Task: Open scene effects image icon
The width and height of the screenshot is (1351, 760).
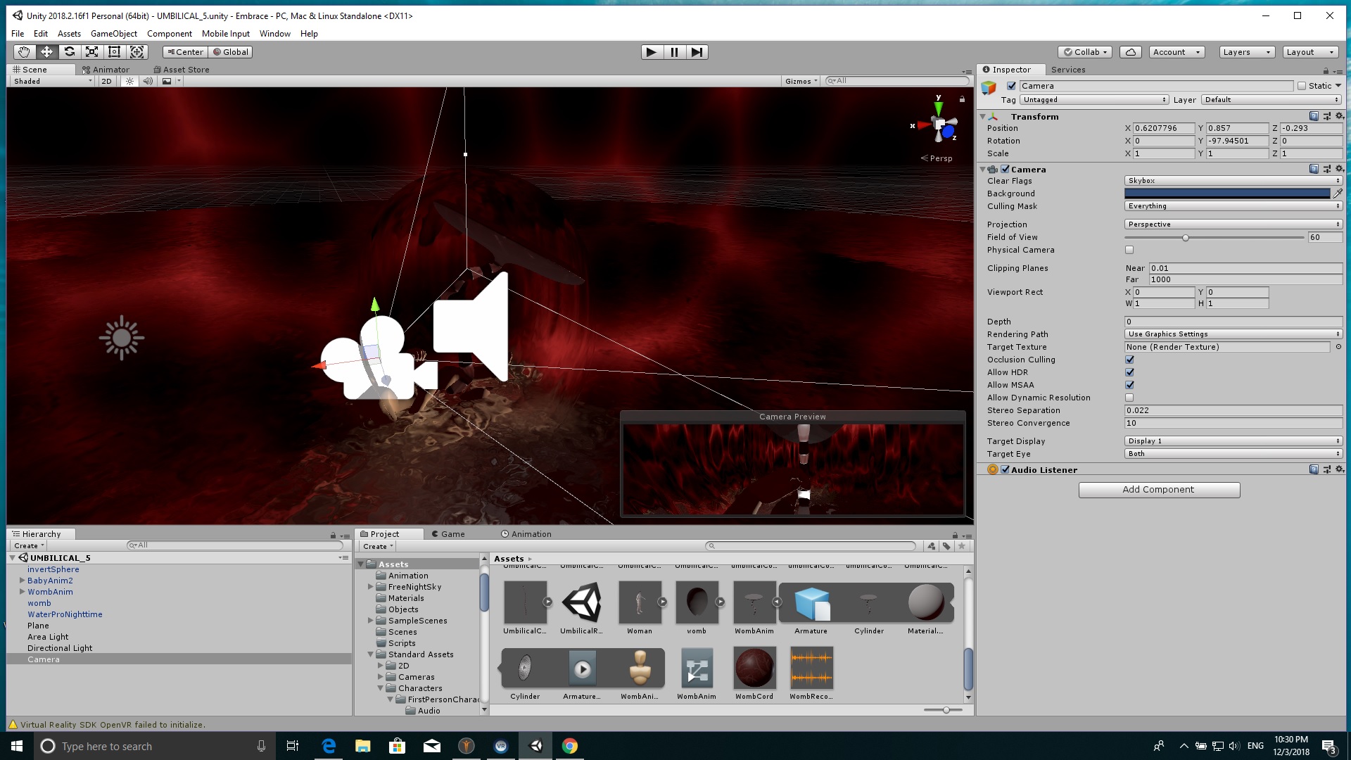Action: (x=167, y=81)
